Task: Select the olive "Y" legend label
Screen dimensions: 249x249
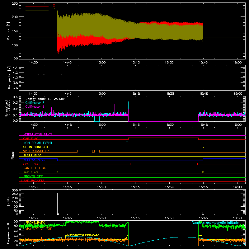Action: coord(54,10)
